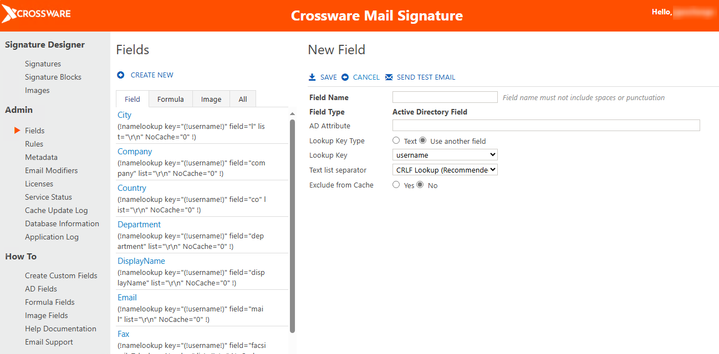
Task: Select the Text lookup key type
Action: 396,140
